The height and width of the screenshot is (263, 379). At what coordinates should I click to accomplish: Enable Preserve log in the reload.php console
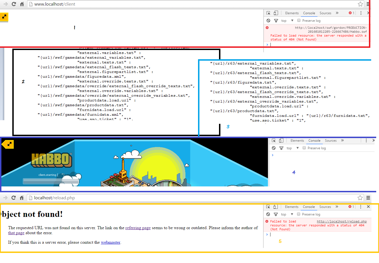tap(298, 214)
